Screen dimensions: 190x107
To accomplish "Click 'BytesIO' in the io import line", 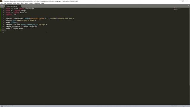I will (23, 12).
